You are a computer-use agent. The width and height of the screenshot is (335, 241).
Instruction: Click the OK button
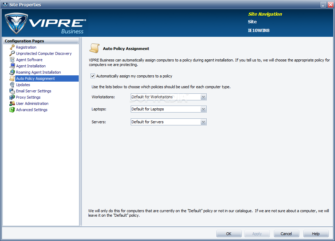[229, 234]
